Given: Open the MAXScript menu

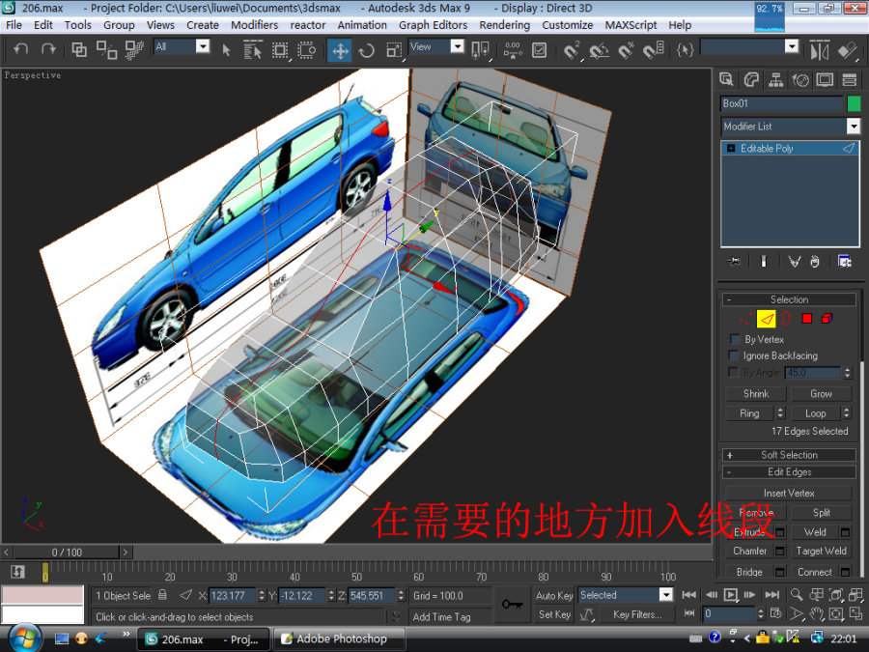Looking at the screenshot, I should pos(631,25).
